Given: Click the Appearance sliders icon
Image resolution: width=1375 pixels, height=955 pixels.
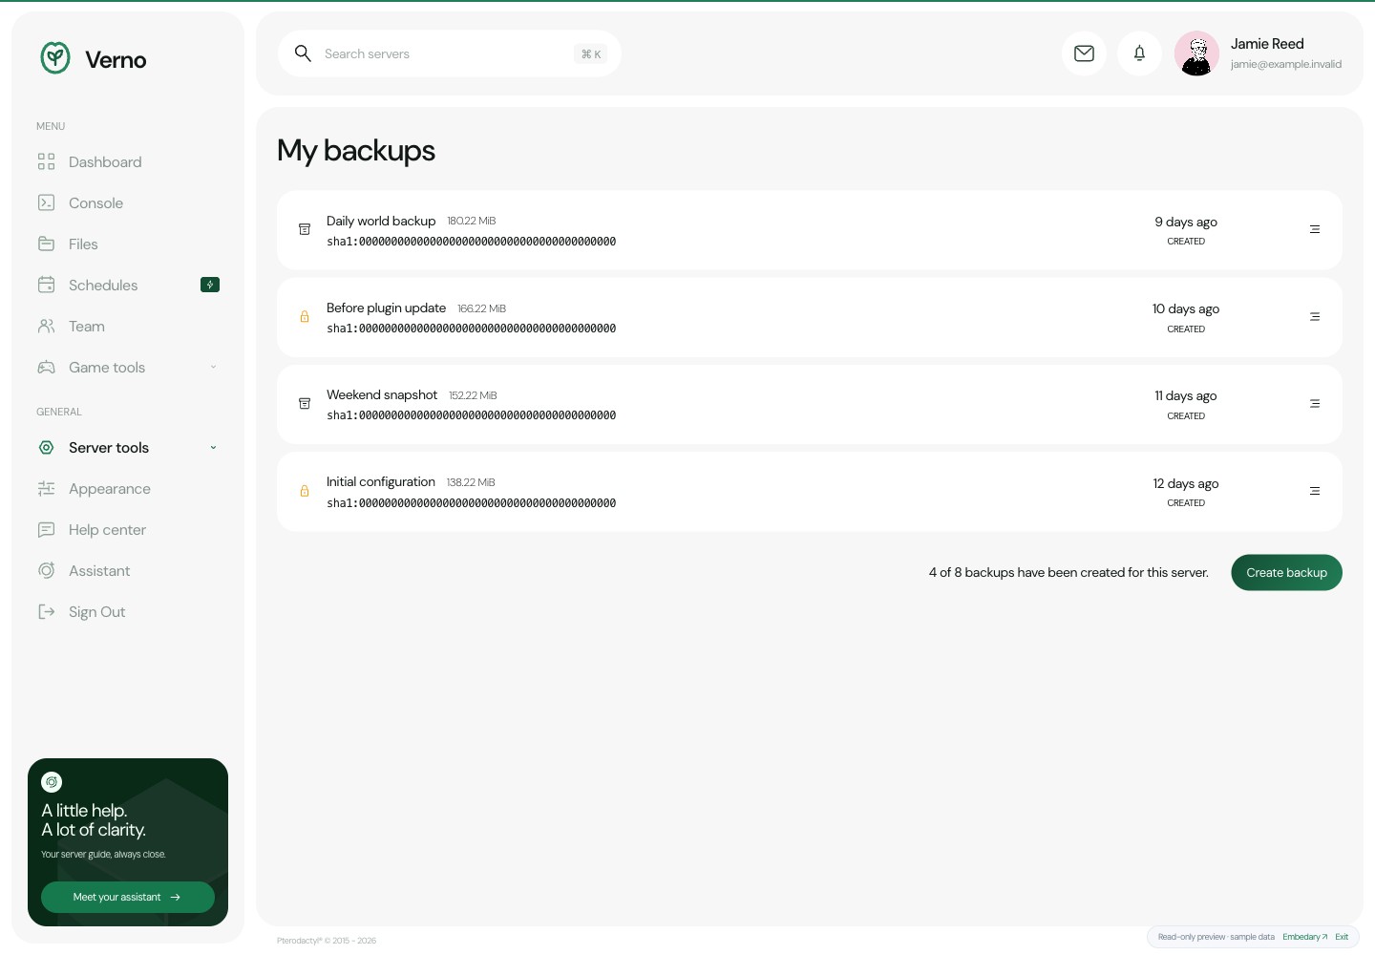Looking at the screenshot, I should 46,488.
